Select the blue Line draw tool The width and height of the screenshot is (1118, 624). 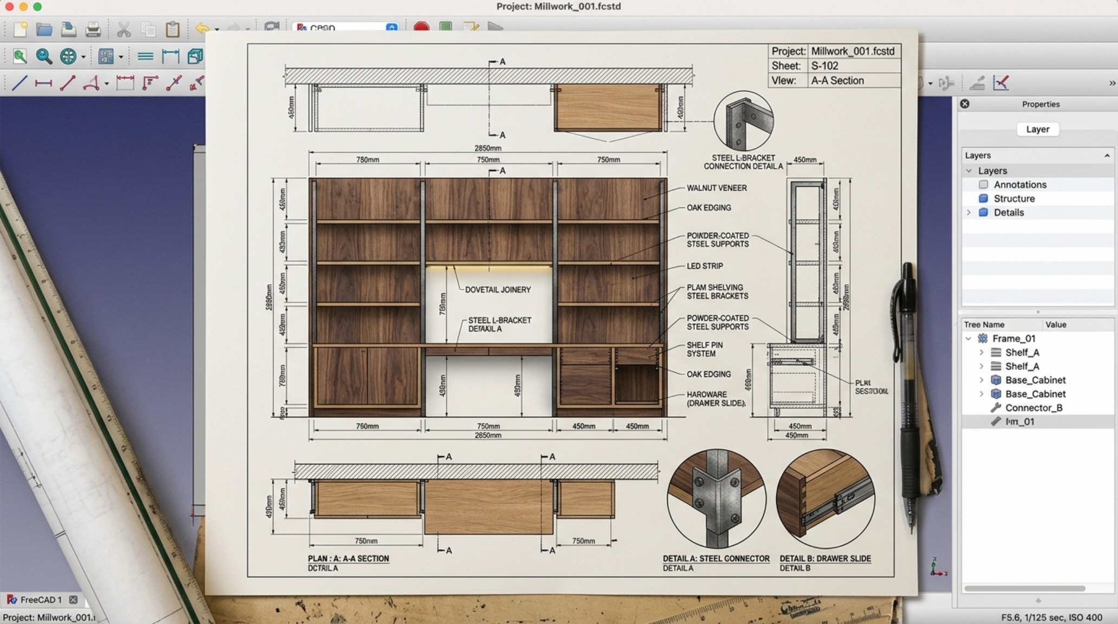click(19, 83)
